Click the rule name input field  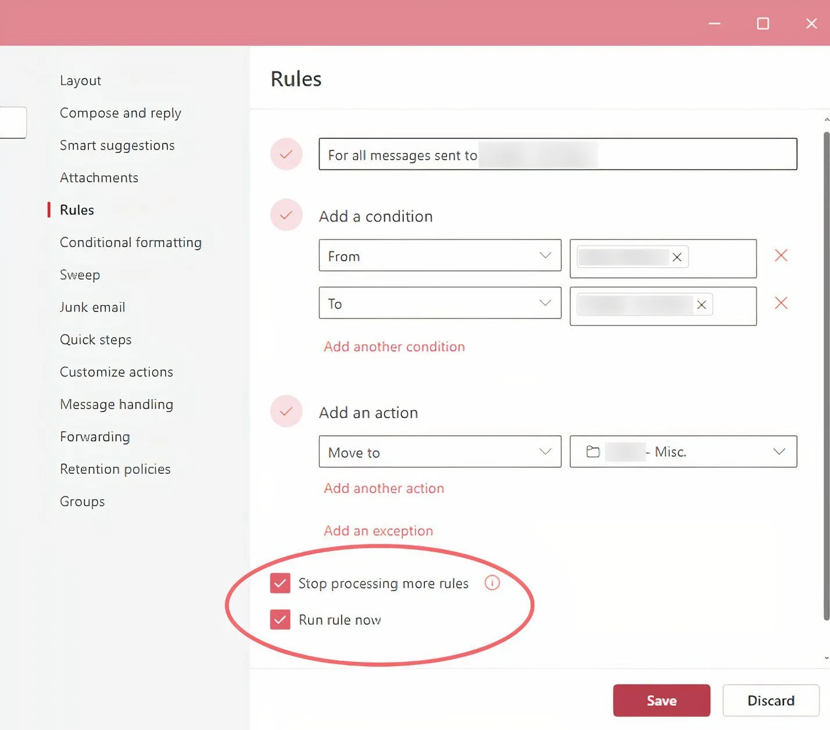click(x=557, y=154)
